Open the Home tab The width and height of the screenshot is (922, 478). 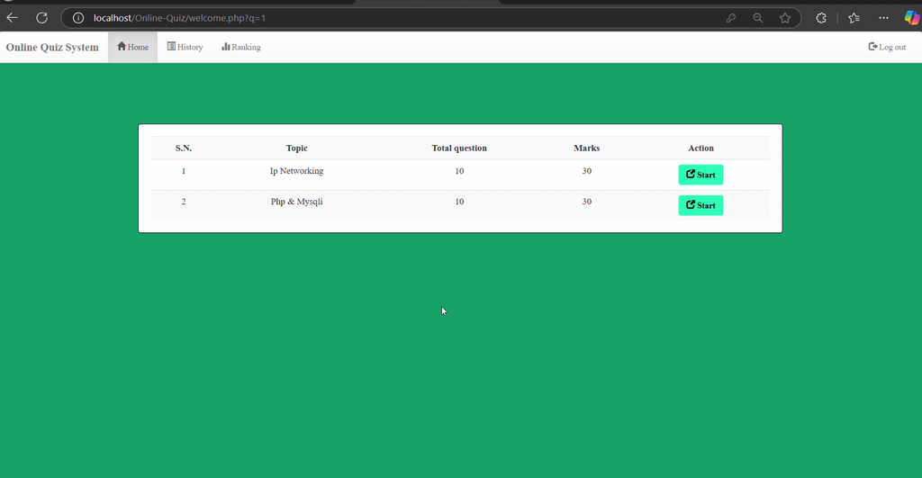tap(133, 47)
